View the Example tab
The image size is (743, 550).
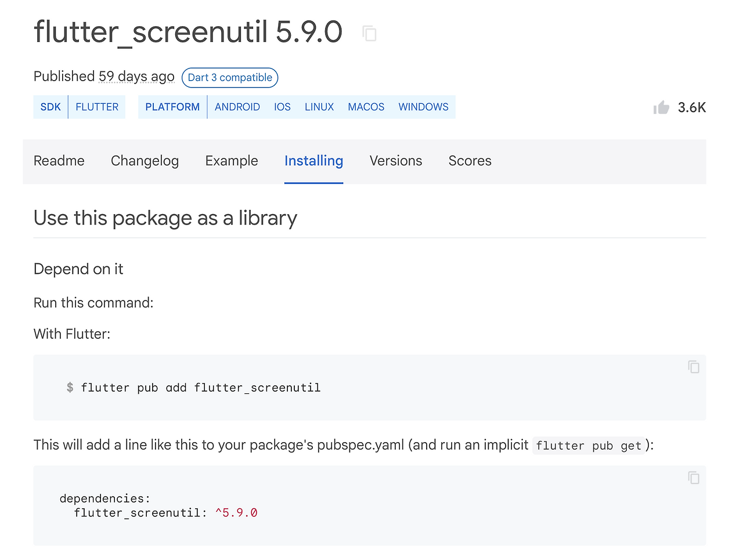(231, 161)
